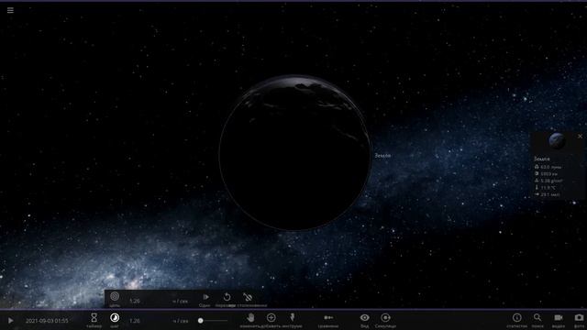The height and width of the screenshot is (330, 587).
Task: Click the Earth name in info panel
Action: click(x=542, y=159)
